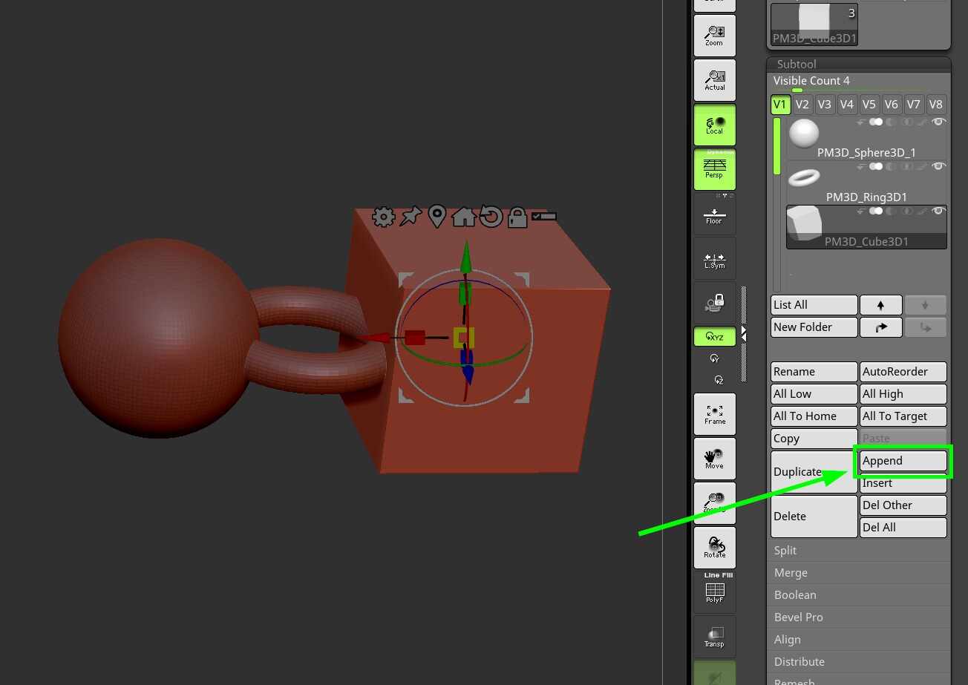
Task: Toggle visibility of PM3D_Ring3D1 subtool
Action: [x=939, y=166]
